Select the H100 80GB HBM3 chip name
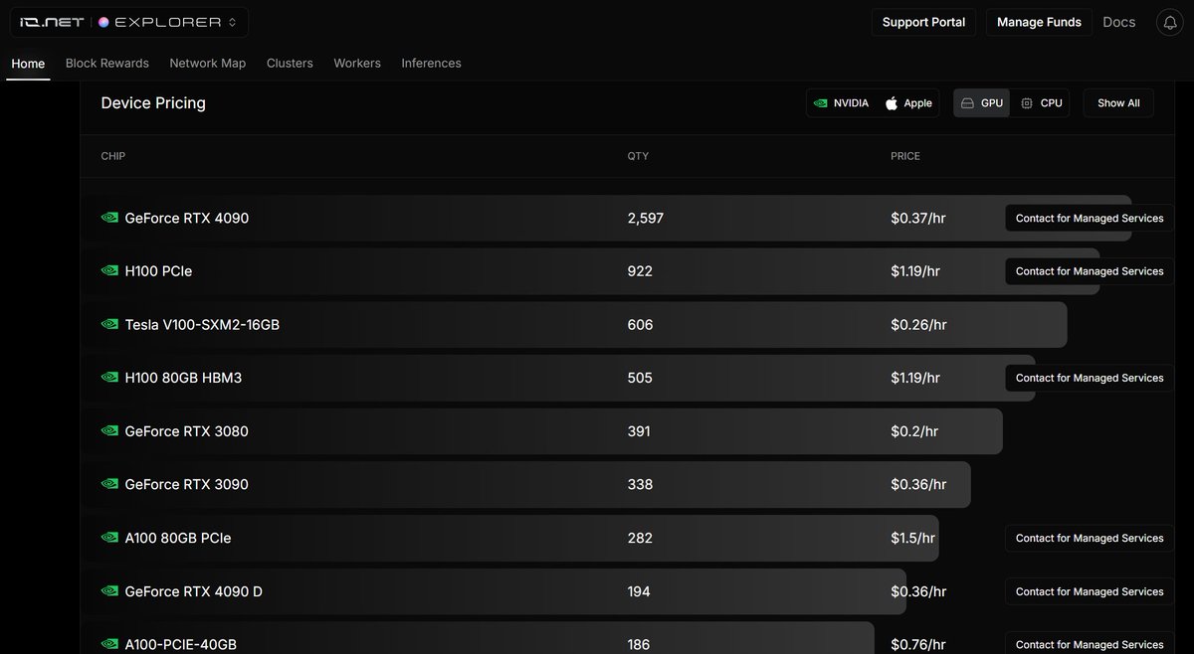Image resolution: width=1194 pixels, height=654 pixels. pyautogui.click(x=183, y=378)
